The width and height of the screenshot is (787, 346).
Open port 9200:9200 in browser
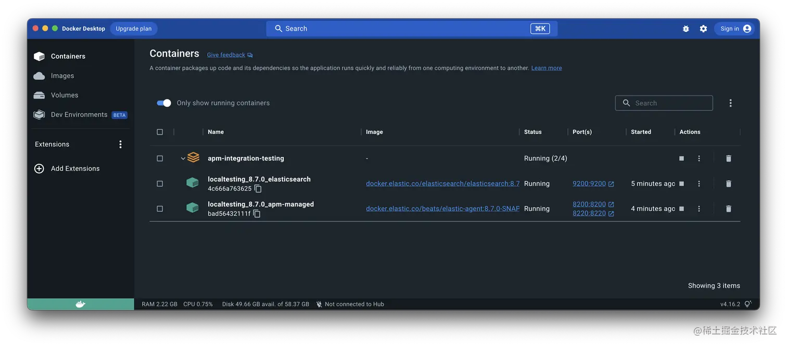point(593,184)
